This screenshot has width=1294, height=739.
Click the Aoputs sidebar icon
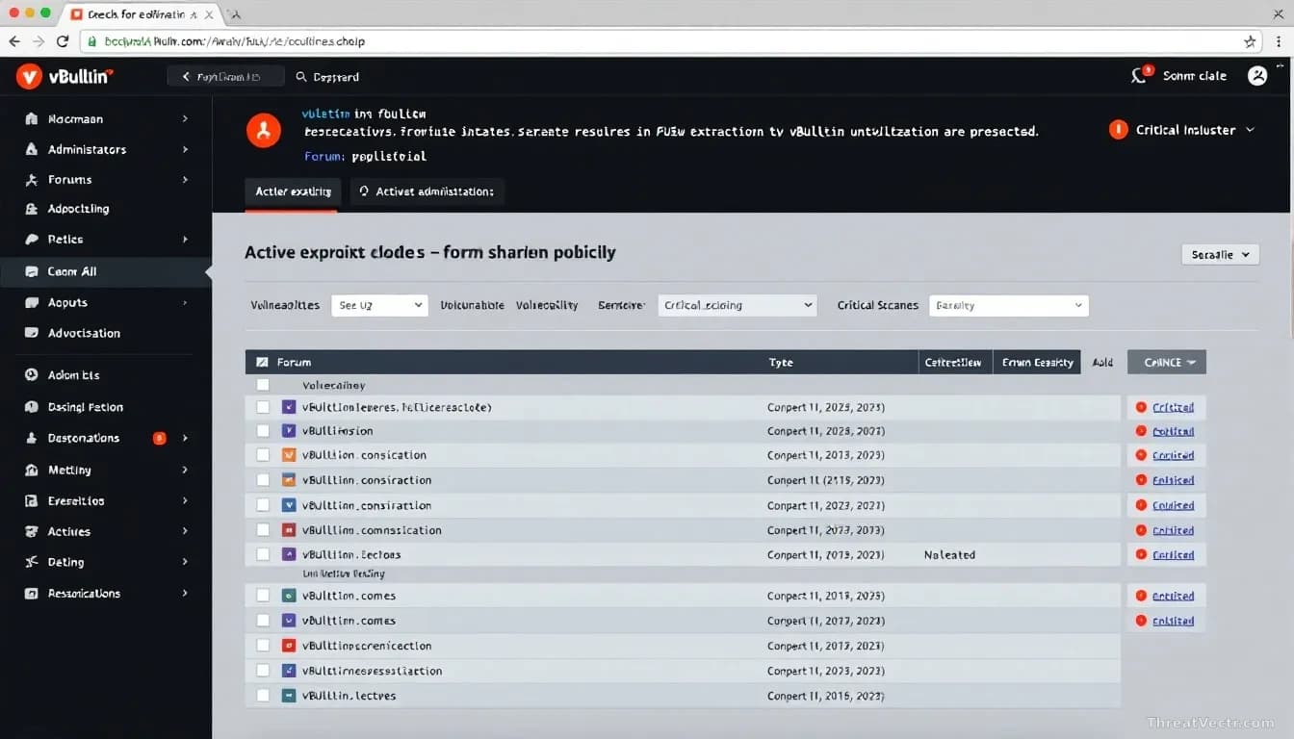tap(31, 302)
